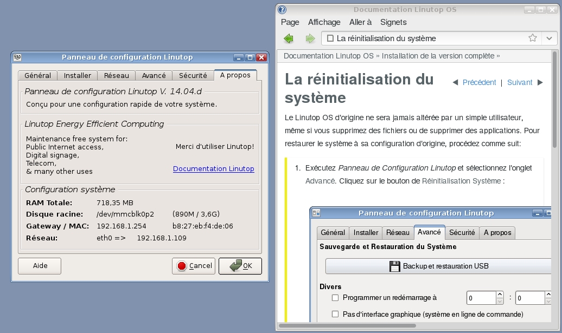Click the root disk path /dev/mmcblk0p2

(x=125, y=214)
